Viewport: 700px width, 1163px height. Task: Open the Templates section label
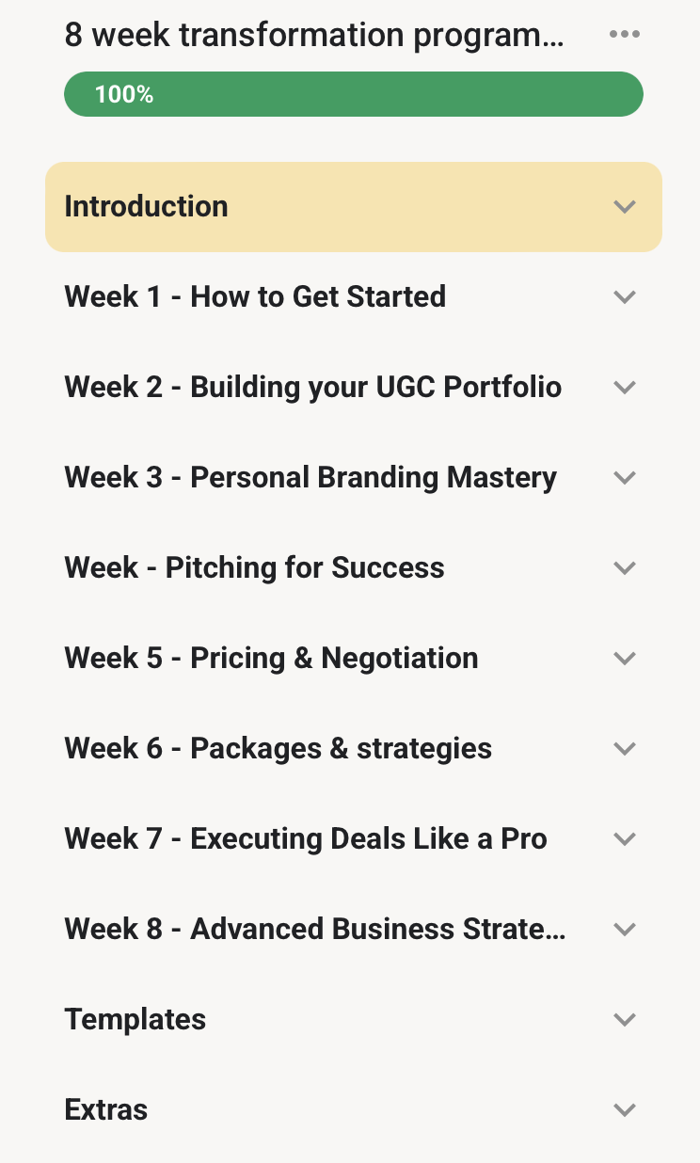pyautogui.click(x=135, y=1019)
